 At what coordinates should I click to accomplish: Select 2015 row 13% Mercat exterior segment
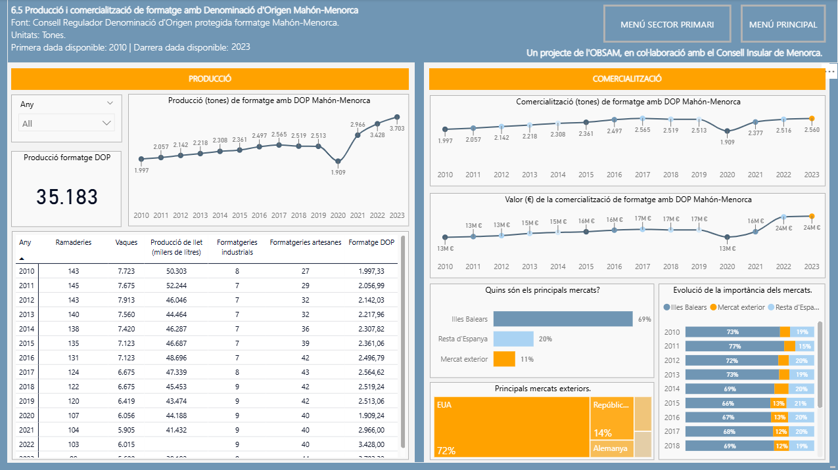[x=779, y=403]
